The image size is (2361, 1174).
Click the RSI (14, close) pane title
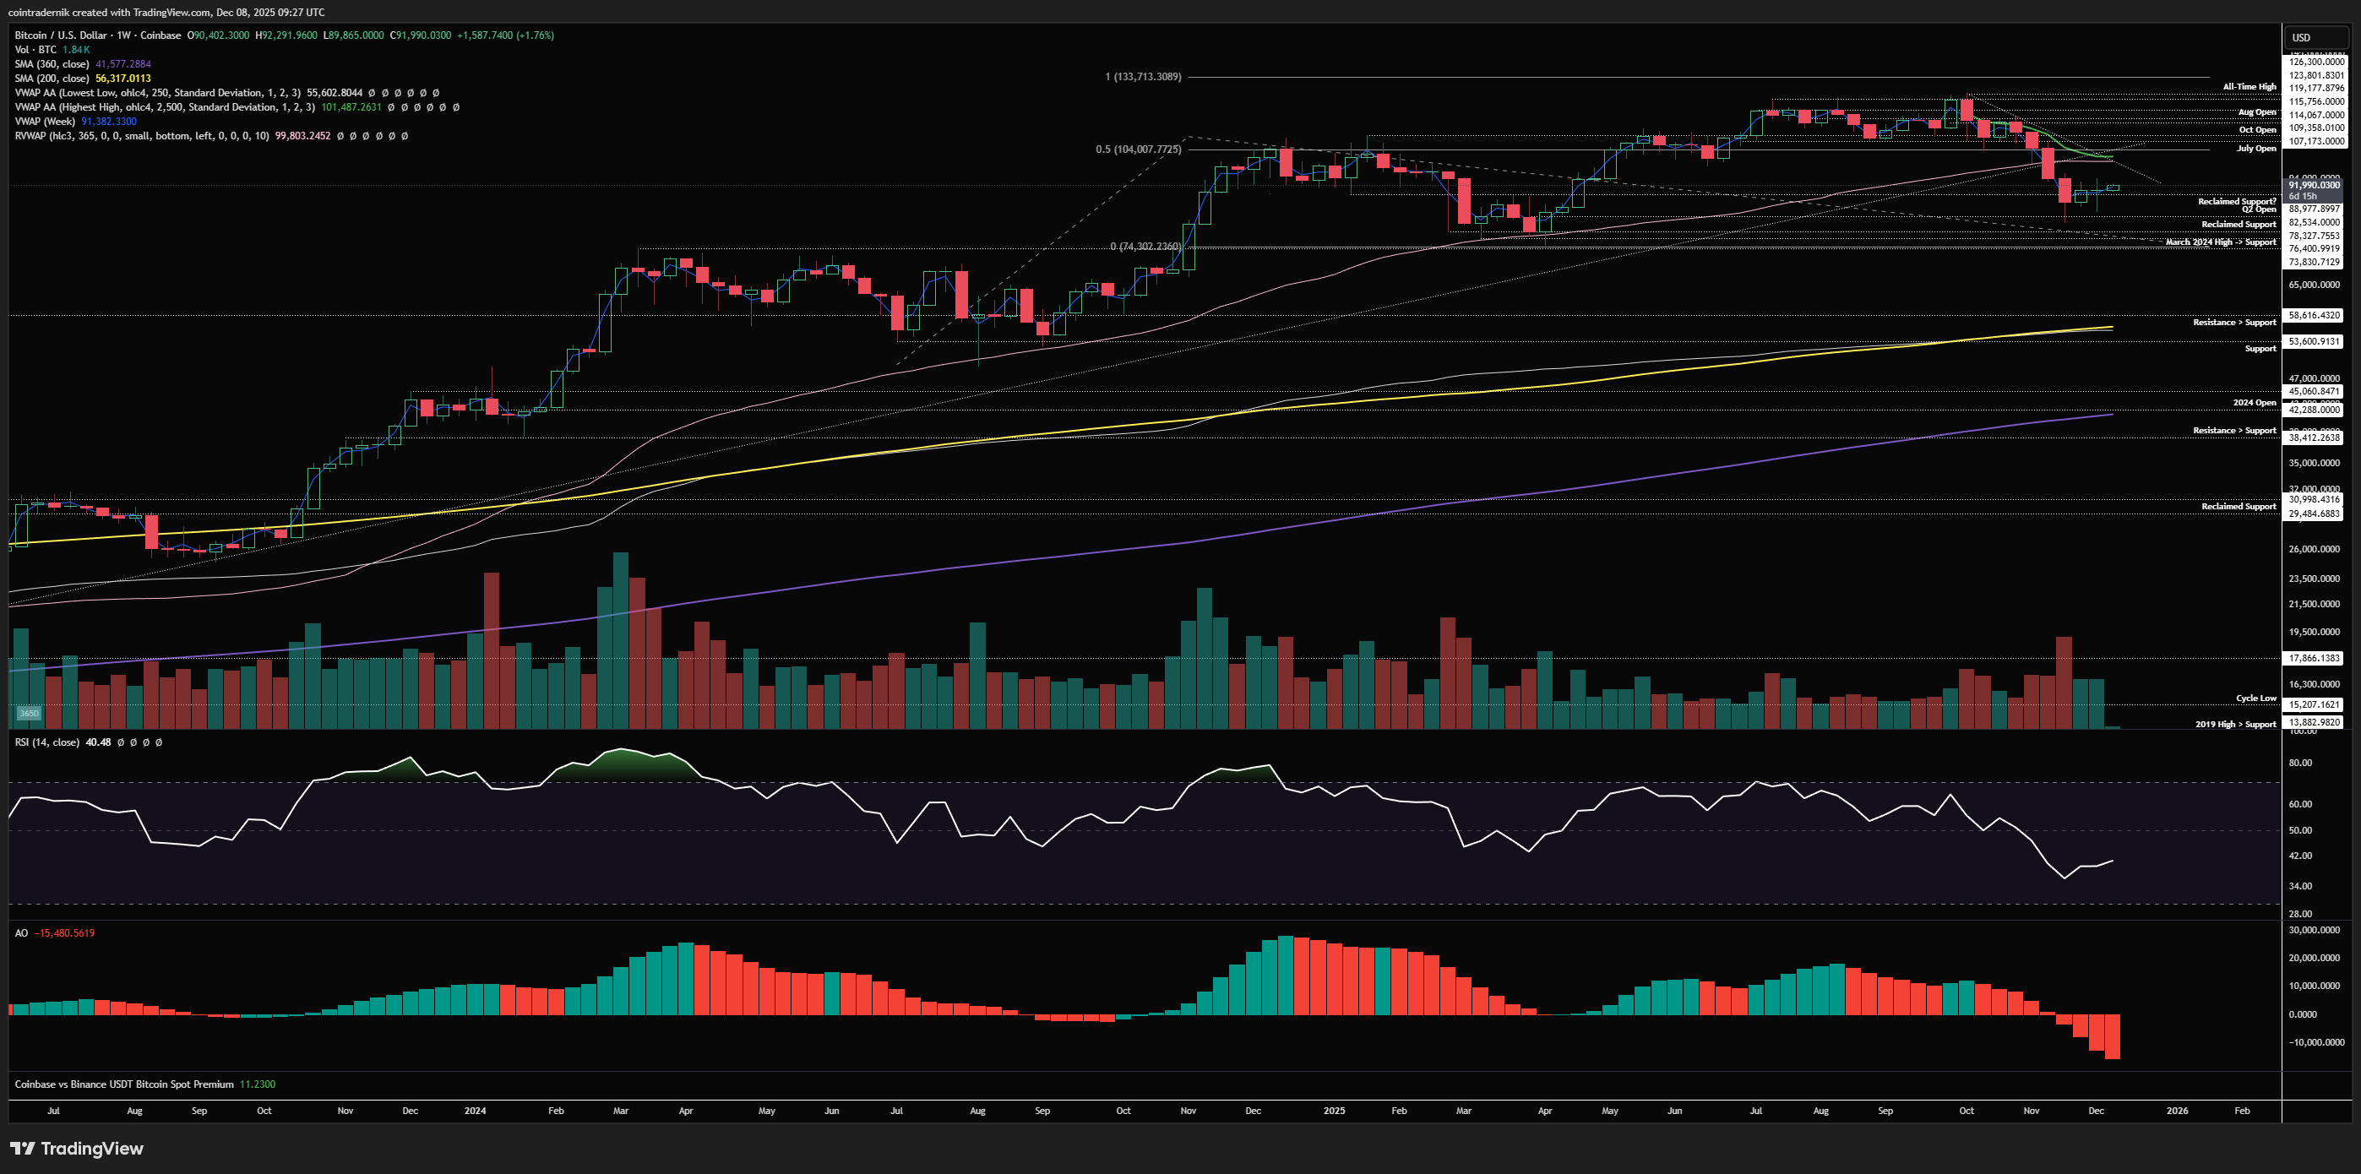pyautogui.click(x=46, y=742)
